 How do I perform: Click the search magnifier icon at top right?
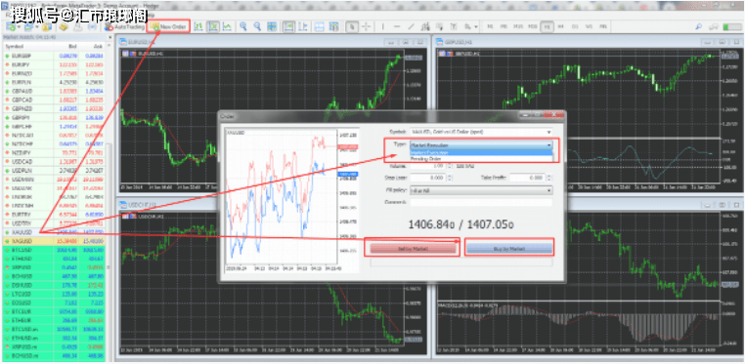click(699, 26)
